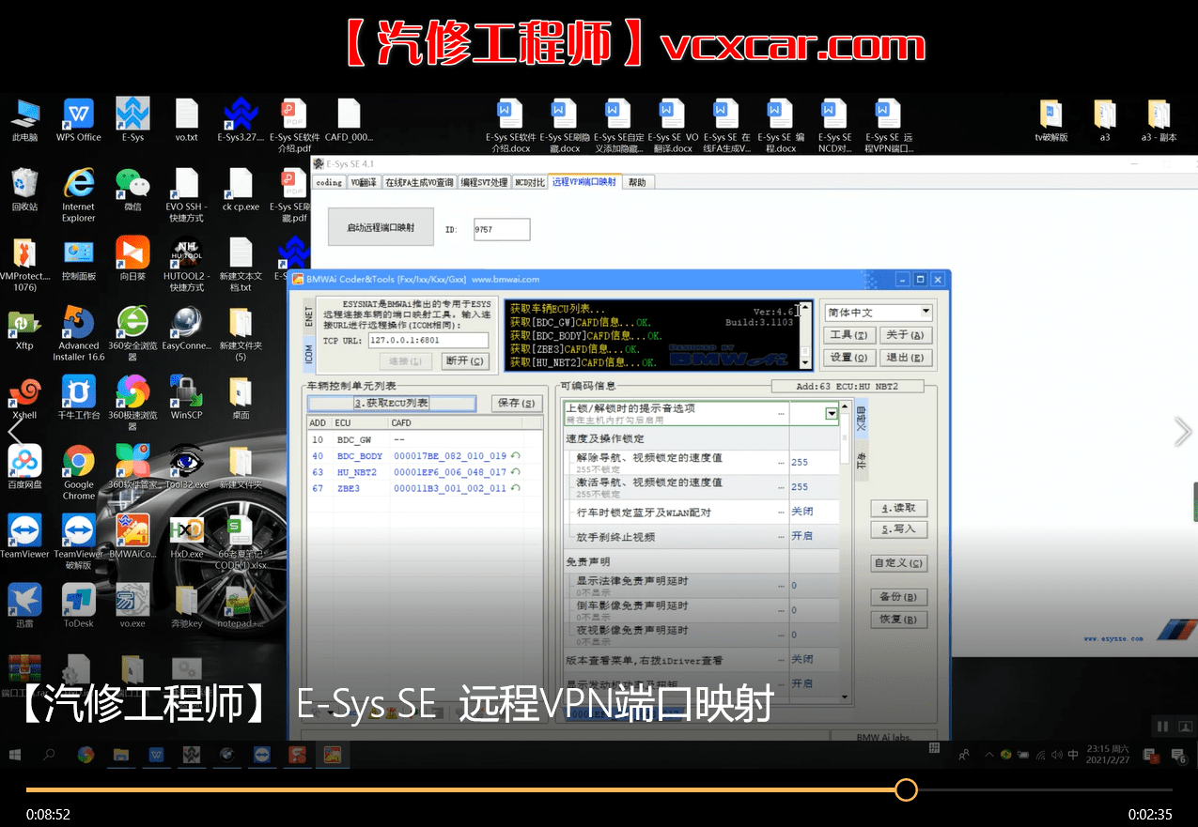Open the TeamViewer desktop icon

tap(24, 531)
